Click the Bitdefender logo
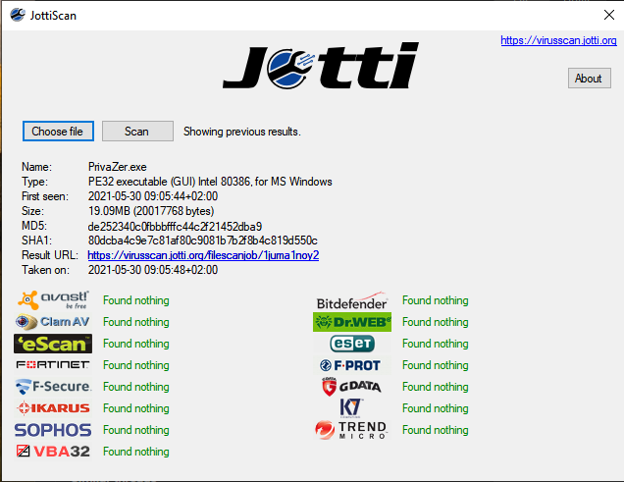This screenshot has height=482, width=624. (352, 301)
